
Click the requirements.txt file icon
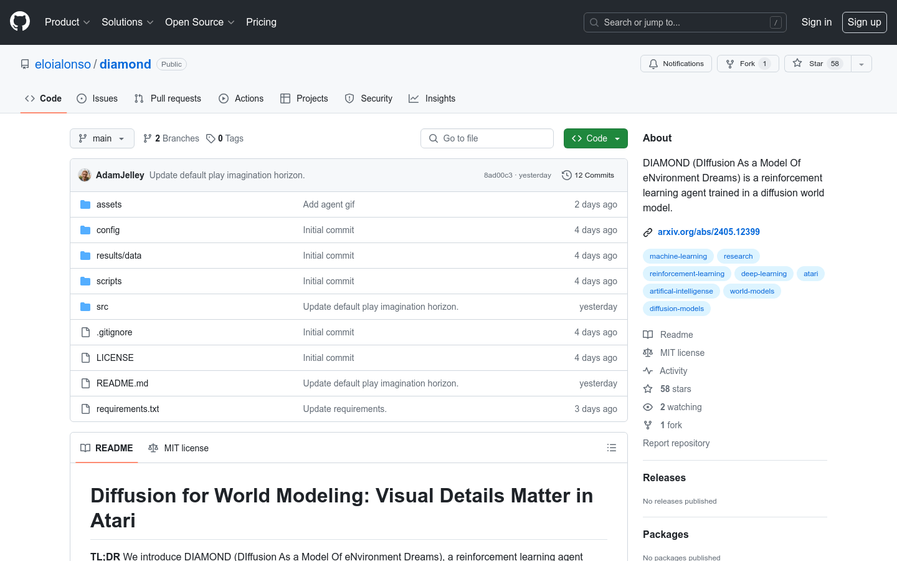(85, 409)
